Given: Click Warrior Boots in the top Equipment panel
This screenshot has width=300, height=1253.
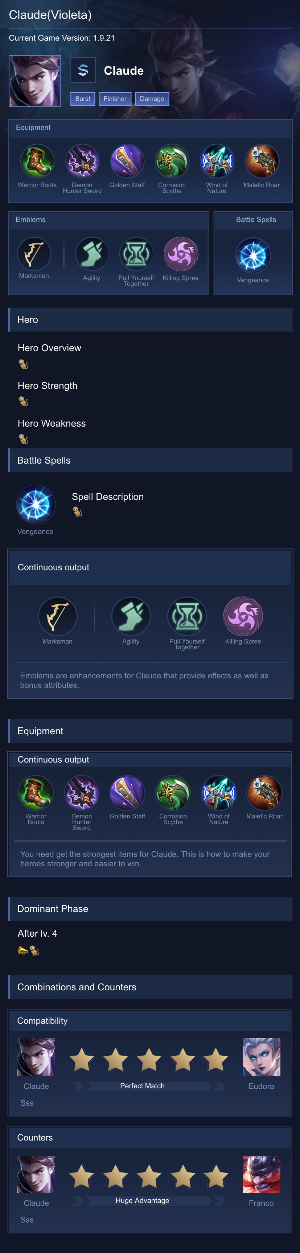Looking at the screenshot, I should (37, 161).
